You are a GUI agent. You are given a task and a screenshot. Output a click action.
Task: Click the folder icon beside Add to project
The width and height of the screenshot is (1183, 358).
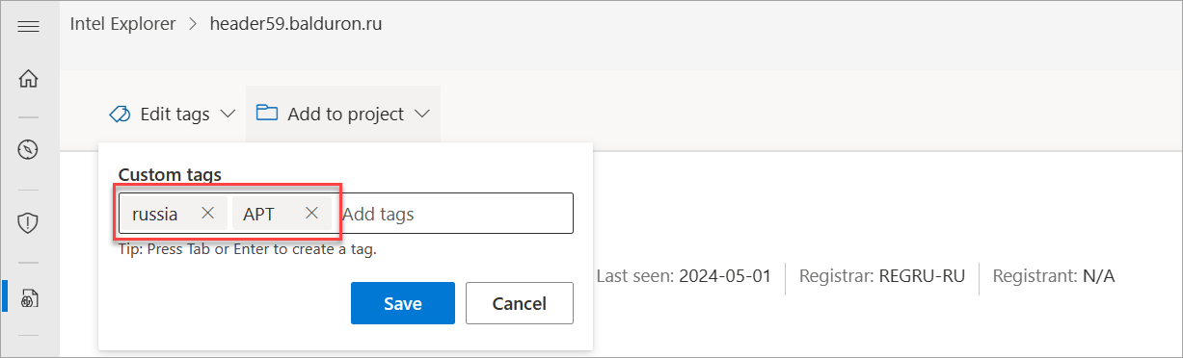(x=267, y=114)
